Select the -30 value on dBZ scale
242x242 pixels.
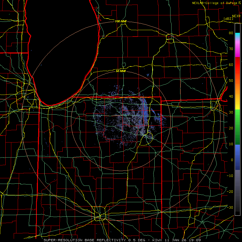point(230,207)
